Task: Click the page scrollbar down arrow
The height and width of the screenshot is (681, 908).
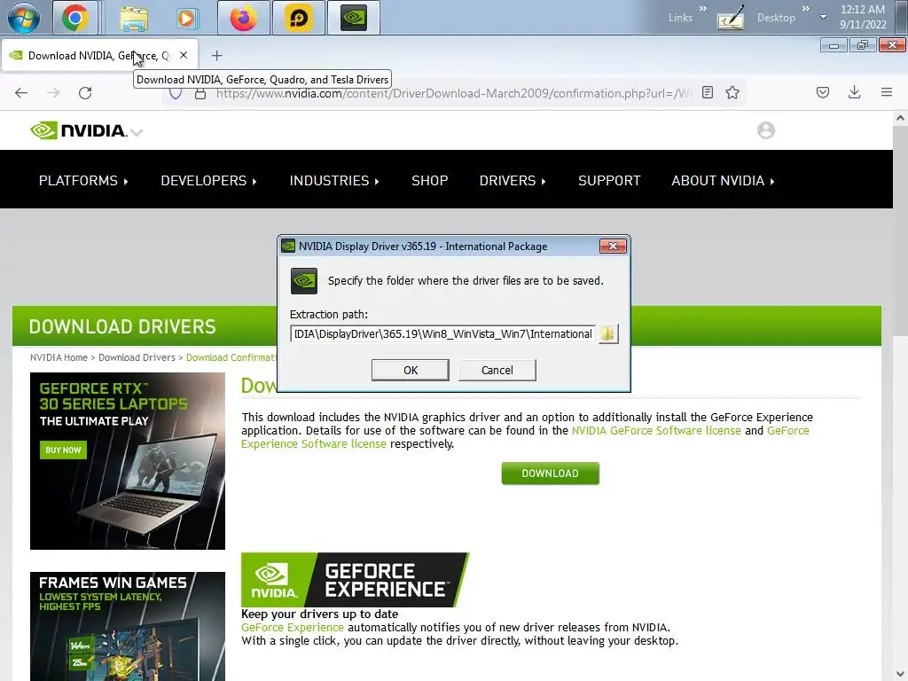Action: 900,674
